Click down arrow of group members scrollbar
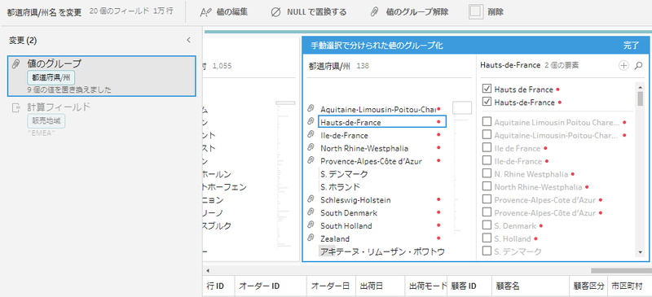 coord(640,252)
